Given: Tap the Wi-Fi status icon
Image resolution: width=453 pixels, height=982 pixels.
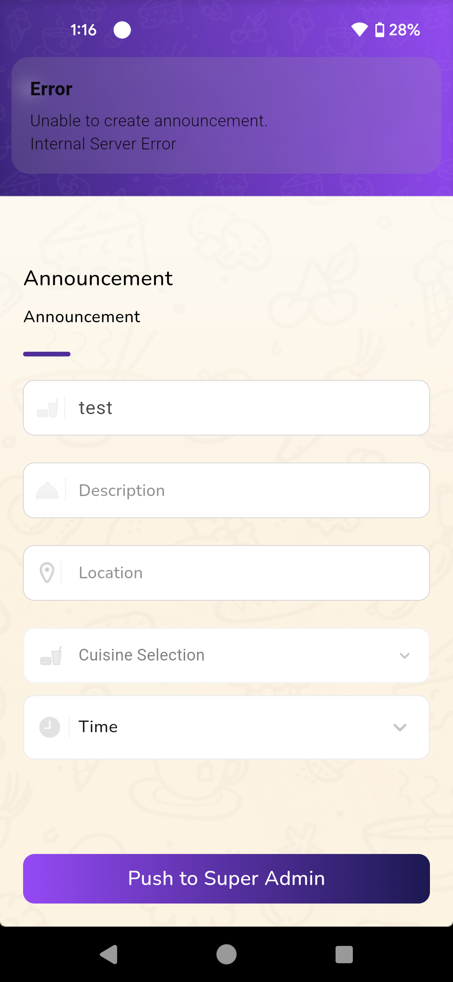Looking at the screenshot, I should (359, 30).
